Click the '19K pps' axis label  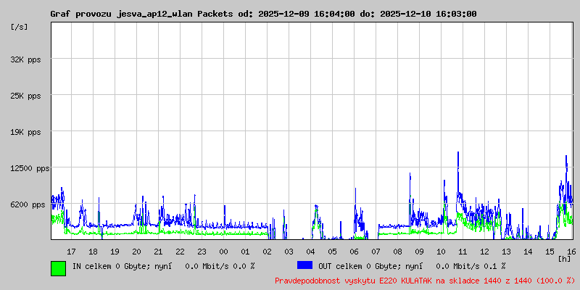coord(26,132)
